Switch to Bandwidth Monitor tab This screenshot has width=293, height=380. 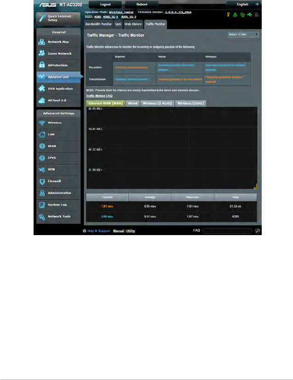[98, 24]
